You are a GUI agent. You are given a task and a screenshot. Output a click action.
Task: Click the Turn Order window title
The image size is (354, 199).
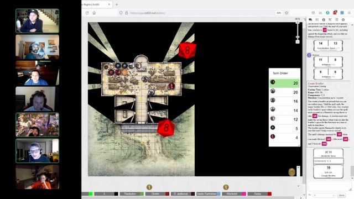(x=280, y=73)
